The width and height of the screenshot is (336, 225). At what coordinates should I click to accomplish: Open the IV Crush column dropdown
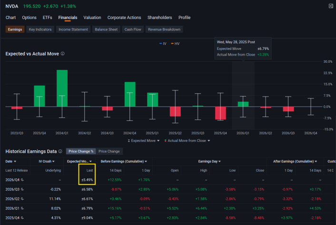click(x=53, y=161)
